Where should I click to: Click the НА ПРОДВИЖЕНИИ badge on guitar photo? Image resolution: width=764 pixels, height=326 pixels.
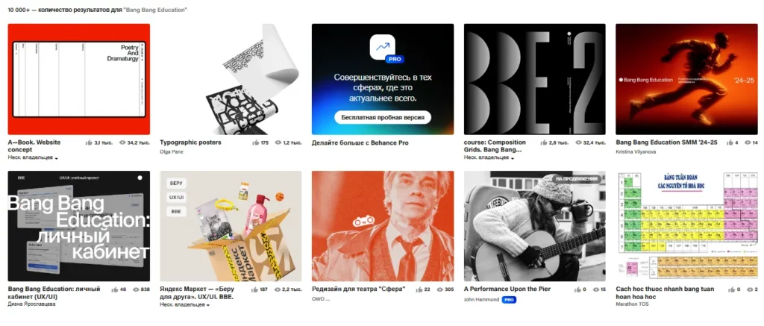577,179
